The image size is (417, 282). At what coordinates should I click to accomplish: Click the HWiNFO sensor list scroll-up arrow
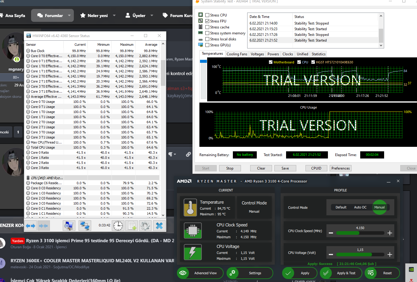(x=163, y=44)
